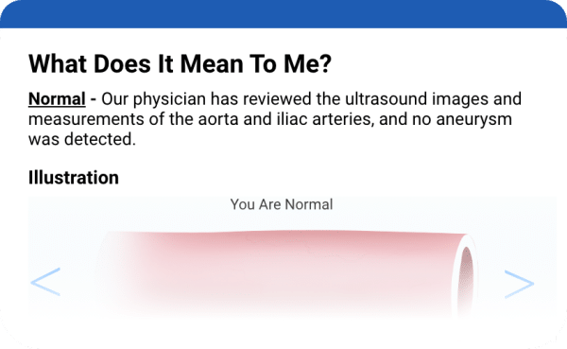Click the open lumen end of the artery
This screenshot has width=567, height=349.
click(467, 277)
